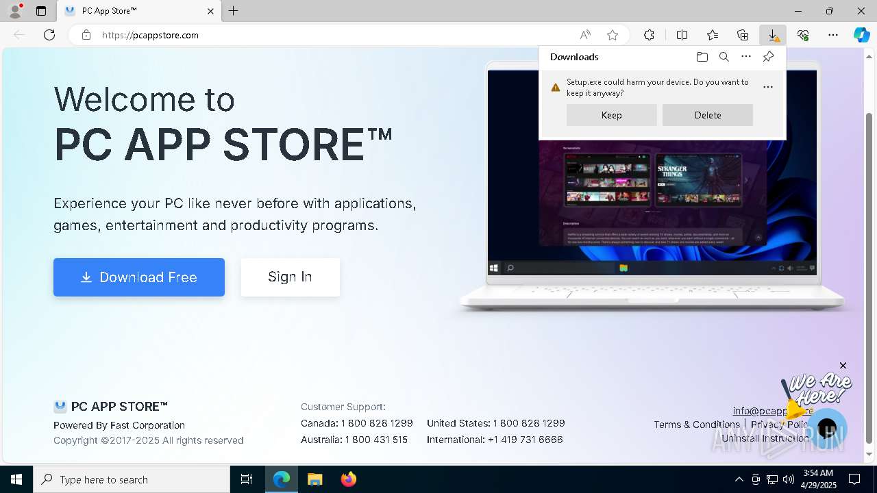The height and width of the screenshot is (493, 877).
Task: Open the Uninstall Instruction link
Action: [x=765, y=438]
